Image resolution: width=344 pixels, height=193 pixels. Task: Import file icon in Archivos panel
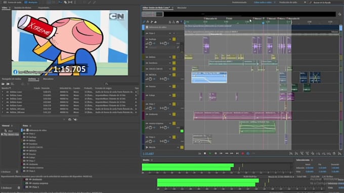8,84
